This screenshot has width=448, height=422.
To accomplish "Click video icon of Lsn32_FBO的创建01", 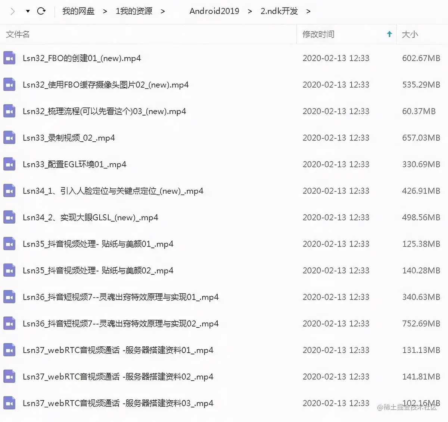I will (9, 58).
